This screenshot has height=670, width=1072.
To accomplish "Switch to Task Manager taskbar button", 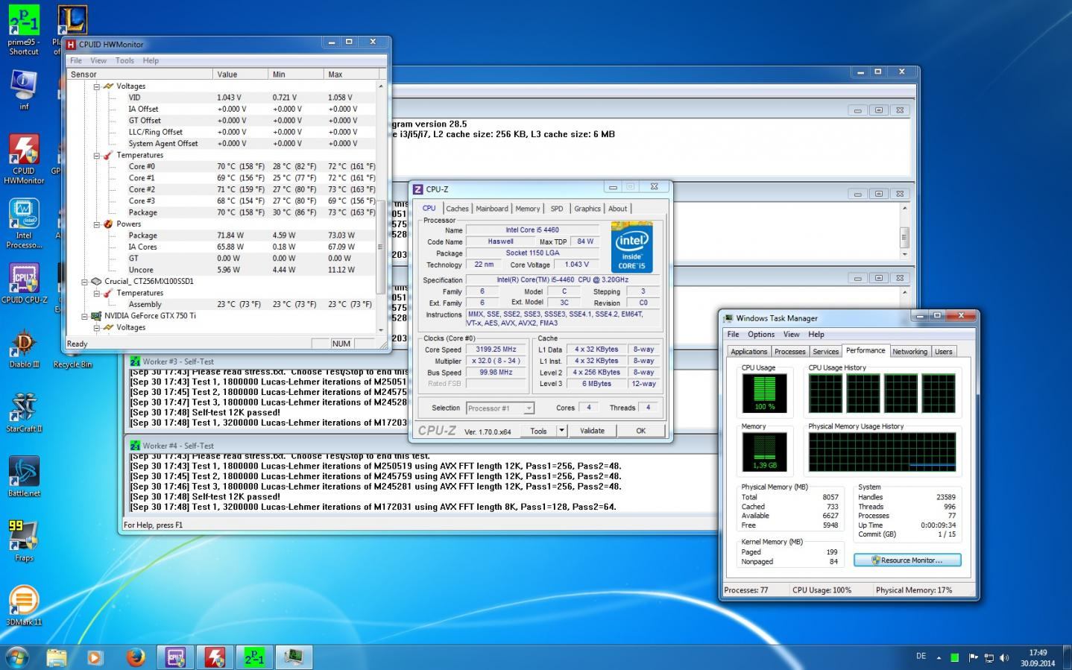I will point(294,657).
